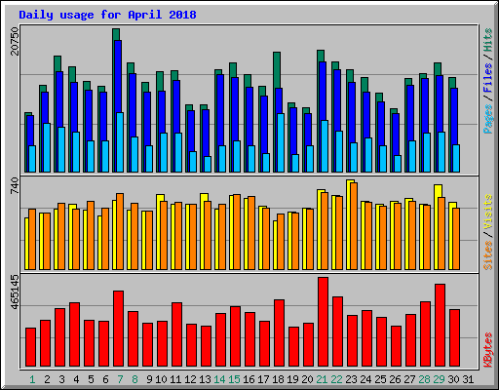The image size is (499, 390).
Task: Click the 465145 y-axis value
Action: (15, 292)
